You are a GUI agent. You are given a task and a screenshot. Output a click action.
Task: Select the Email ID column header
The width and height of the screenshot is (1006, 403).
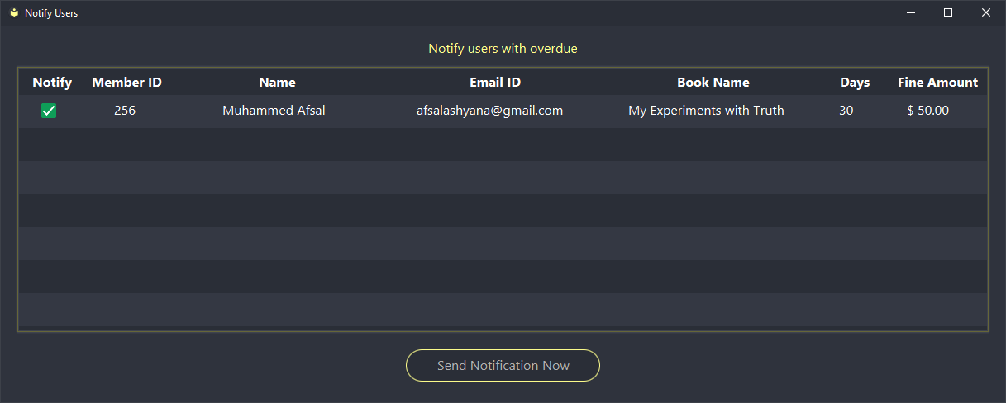click(495, 83)
